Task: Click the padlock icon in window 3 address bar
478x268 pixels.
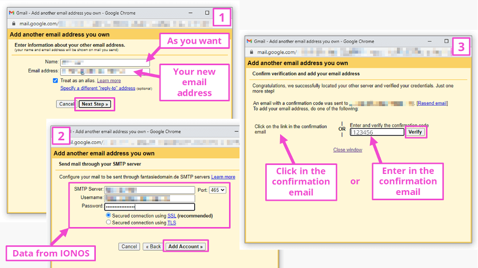Action: (252, 52)
